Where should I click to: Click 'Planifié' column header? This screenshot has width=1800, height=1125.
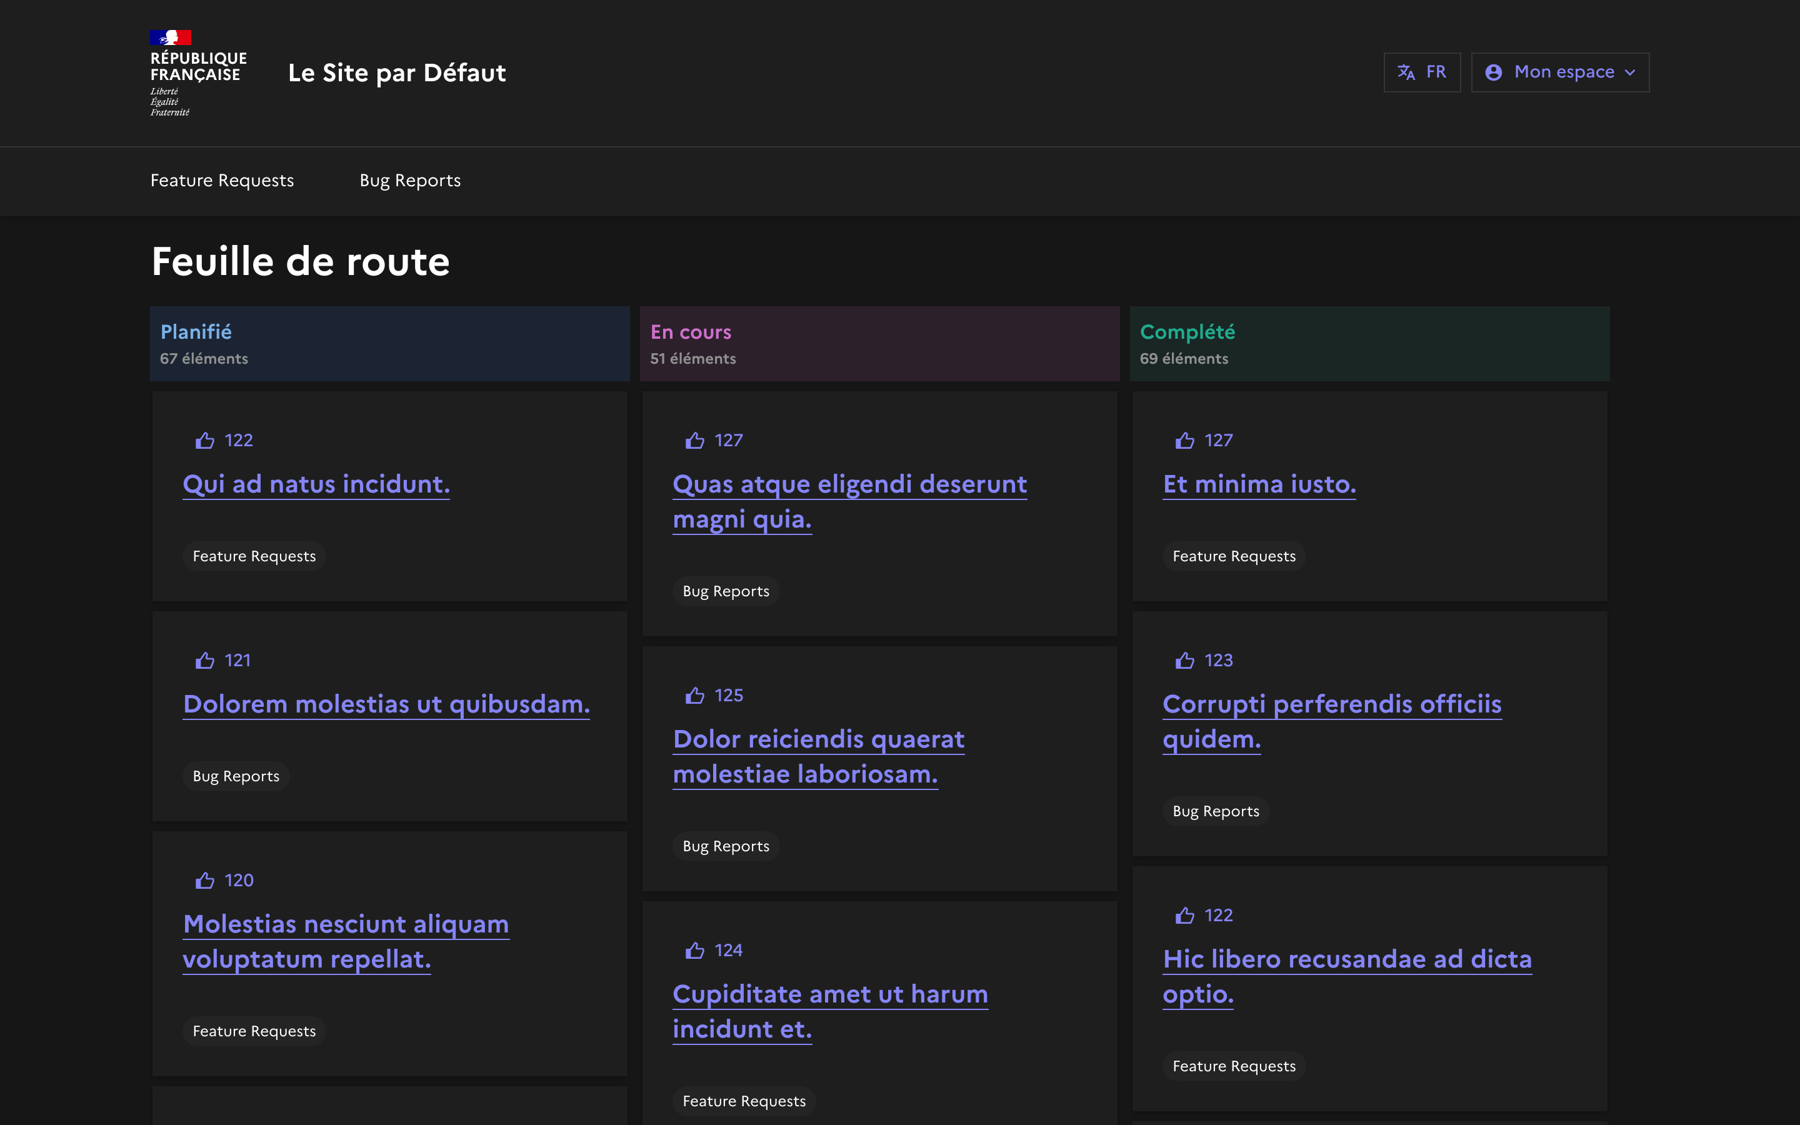[x=196, y=332]
